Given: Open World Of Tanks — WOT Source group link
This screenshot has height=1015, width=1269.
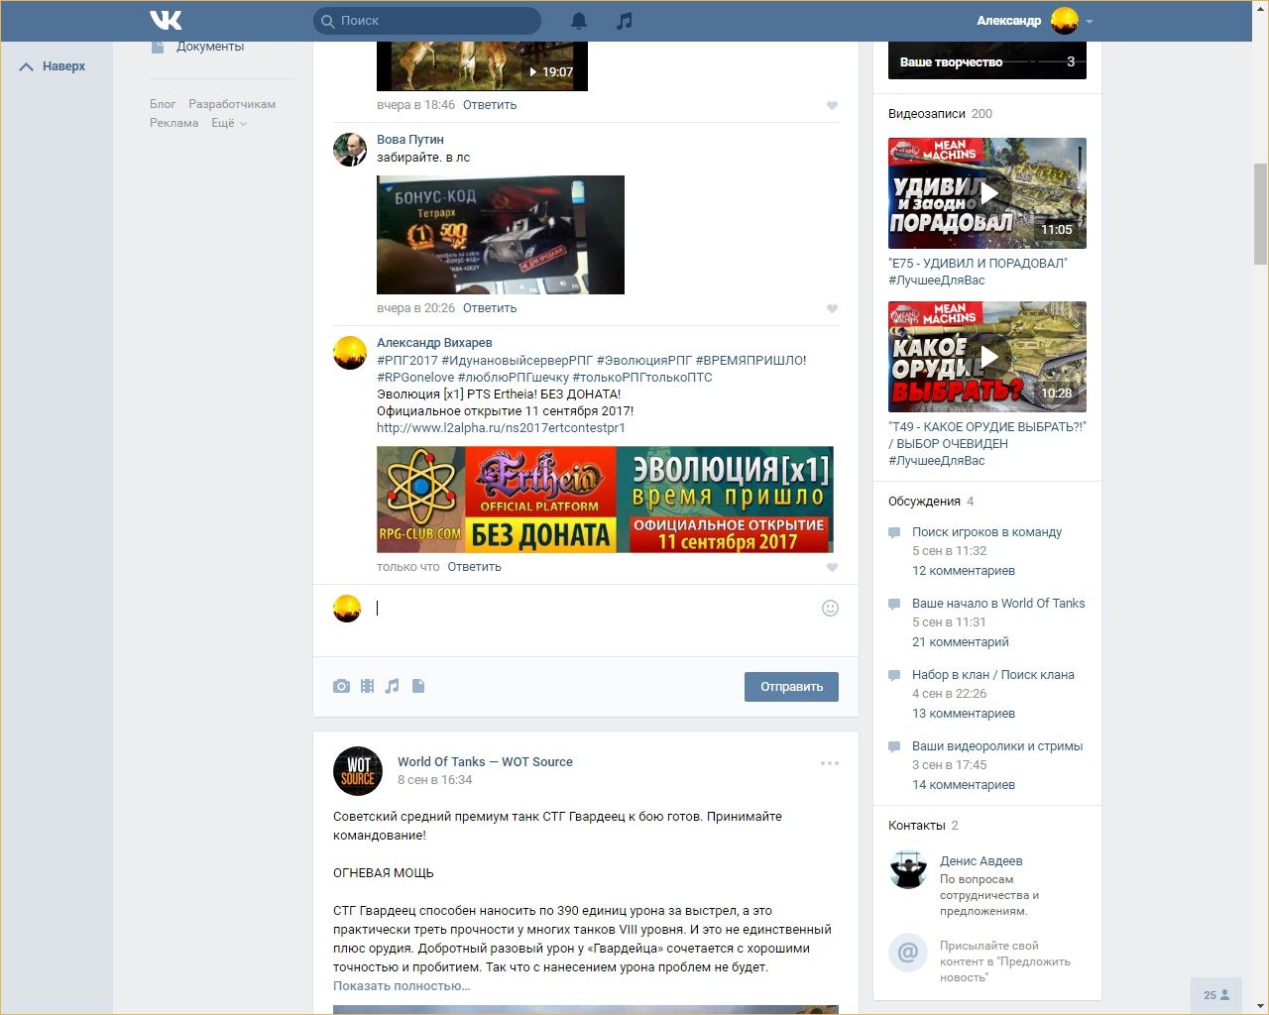Looking at the screenshot, I should [485, 762].
